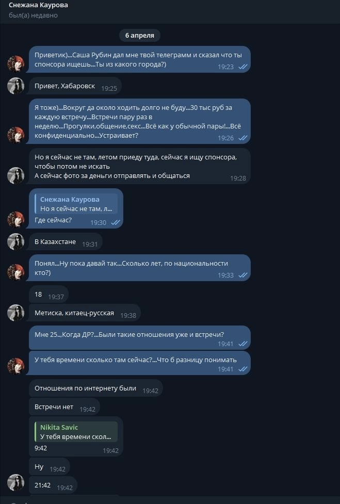Screen dimensions: 340x504
Task: Click avatar beside the final '21:42' message
Action: coord(16,482)
